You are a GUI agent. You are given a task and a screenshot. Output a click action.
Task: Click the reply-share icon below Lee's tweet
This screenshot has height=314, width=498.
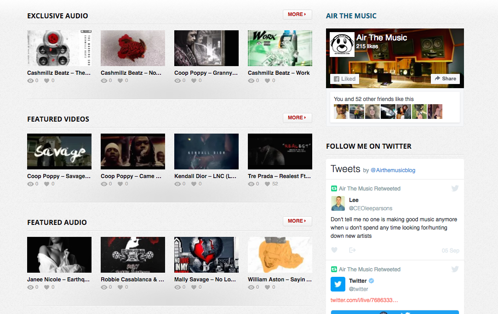coord(352,250)
